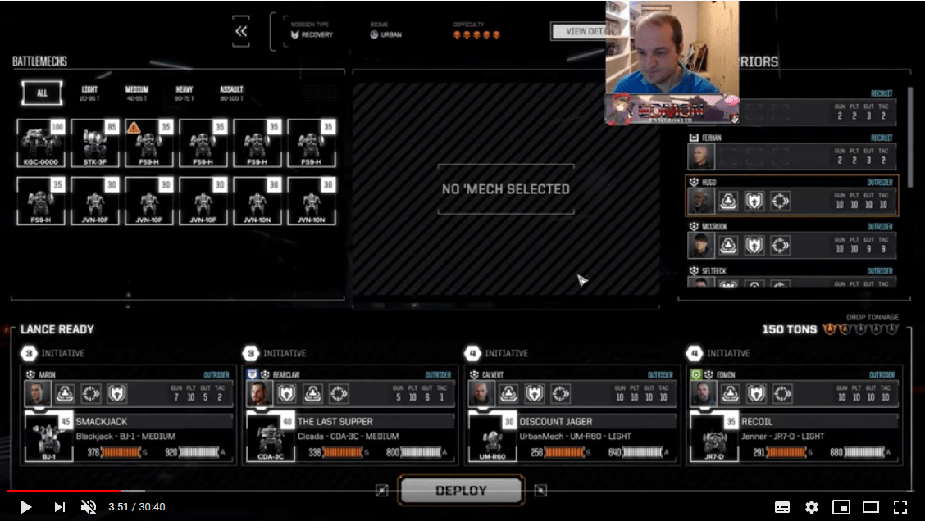Click McCrook's shield ability icon
Screen dimensions: 925x521
(x=754, y=246)
